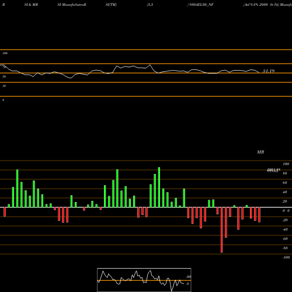Click the tallest green MR histogram bar
Screen dimensions: 292x292
159,187
